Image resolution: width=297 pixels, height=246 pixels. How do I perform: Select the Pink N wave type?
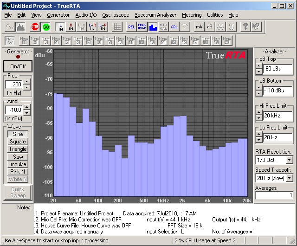click(x=18, y=172)
